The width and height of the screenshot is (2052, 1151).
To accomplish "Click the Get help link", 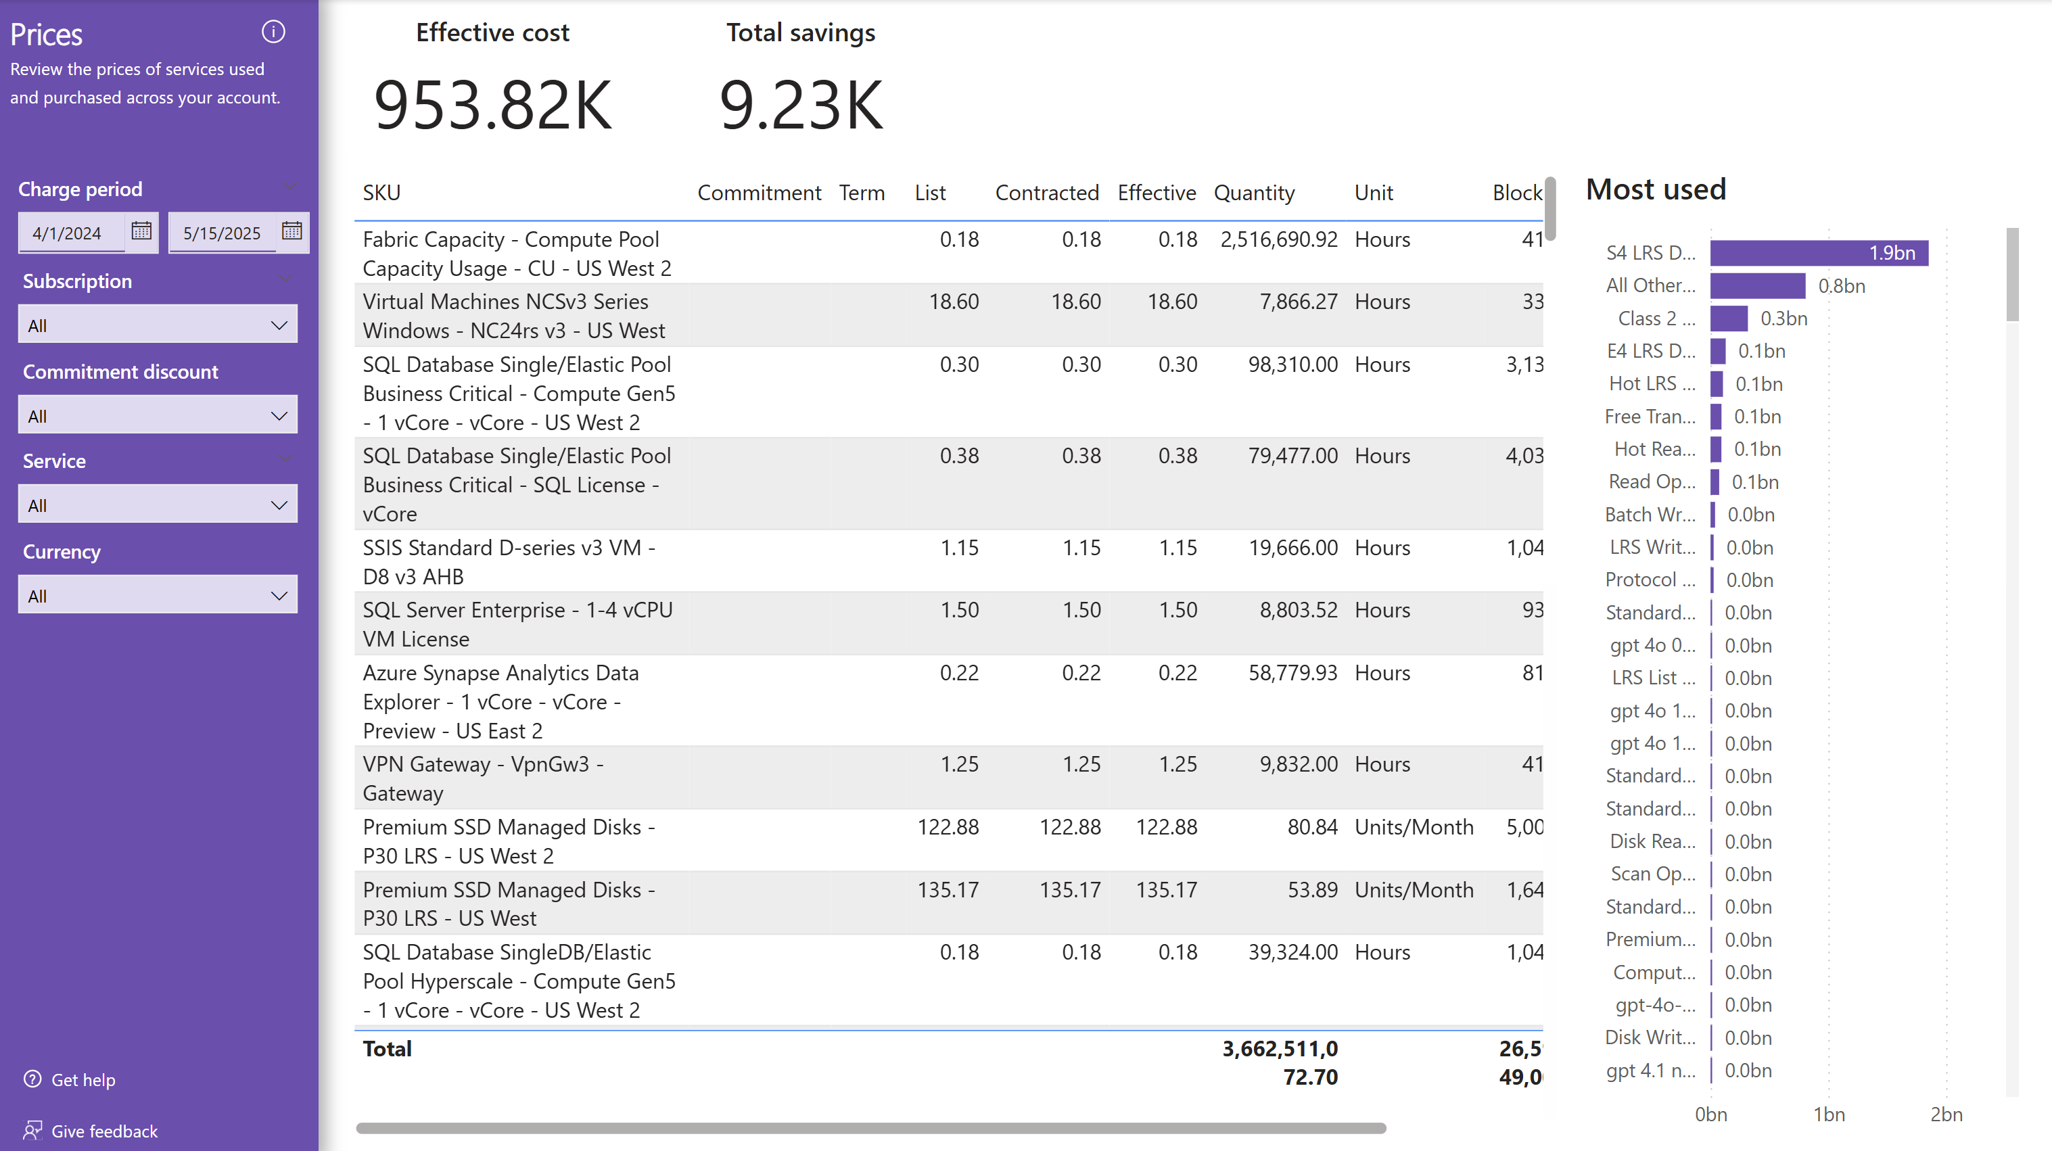I will coord(84,1079).
